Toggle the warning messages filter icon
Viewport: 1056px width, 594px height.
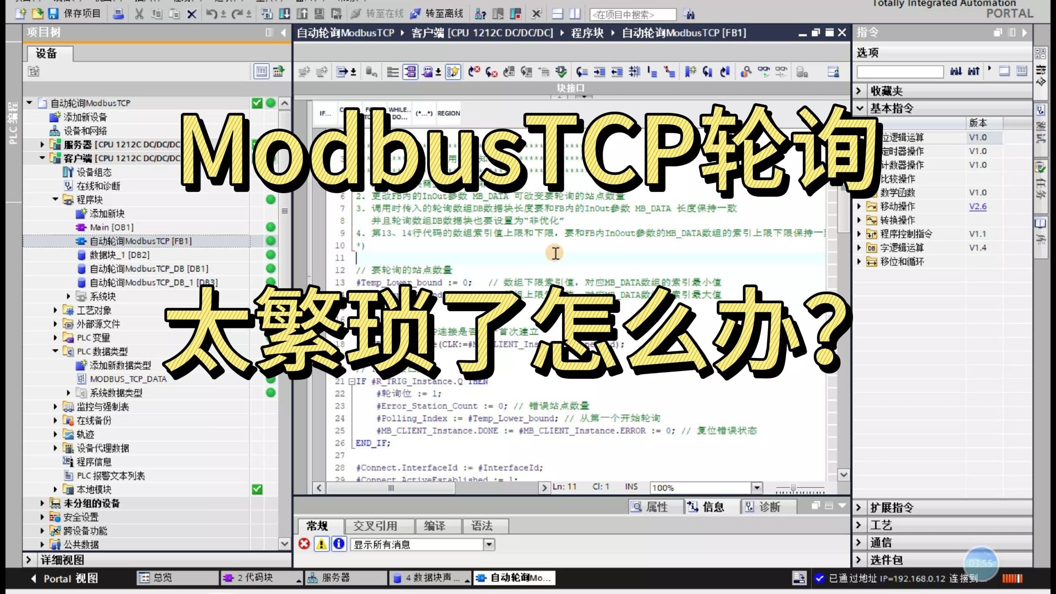[x=322, y=544]
